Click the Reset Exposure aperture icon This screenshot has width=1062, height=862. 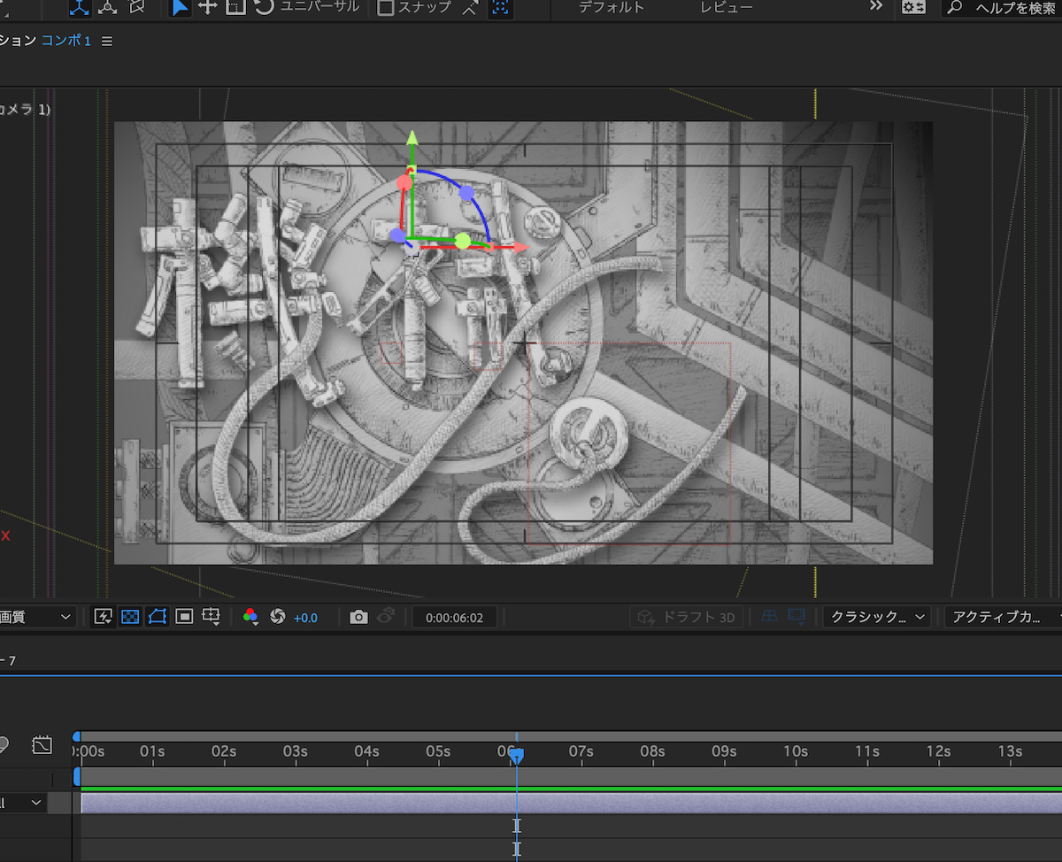coord(278,617)
